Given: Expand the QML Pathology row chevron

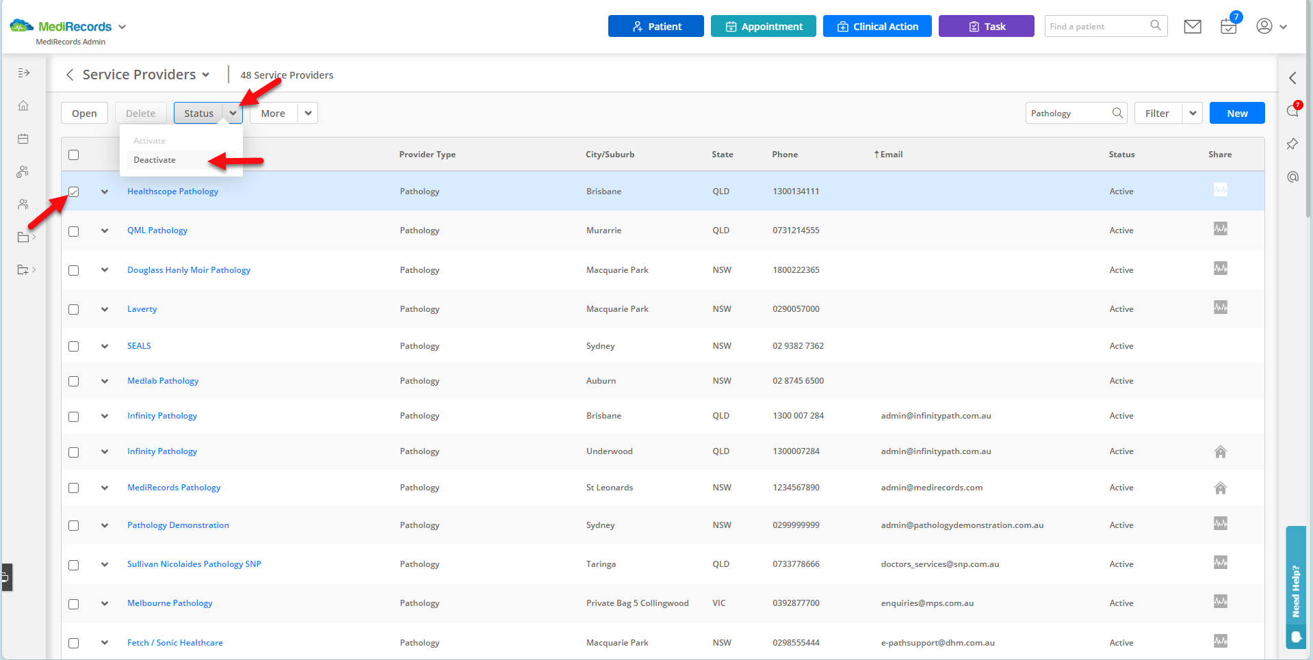Looking at the screenshot, I should coord(105,230).
